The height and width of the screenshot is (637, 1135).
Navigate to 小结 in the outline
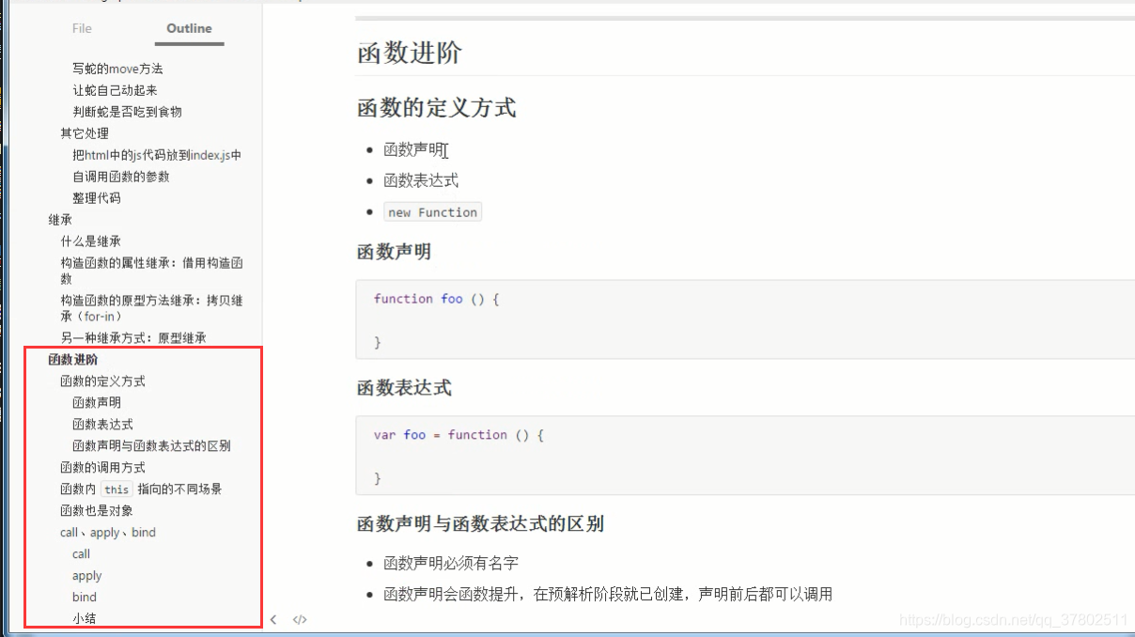(85, 618)
